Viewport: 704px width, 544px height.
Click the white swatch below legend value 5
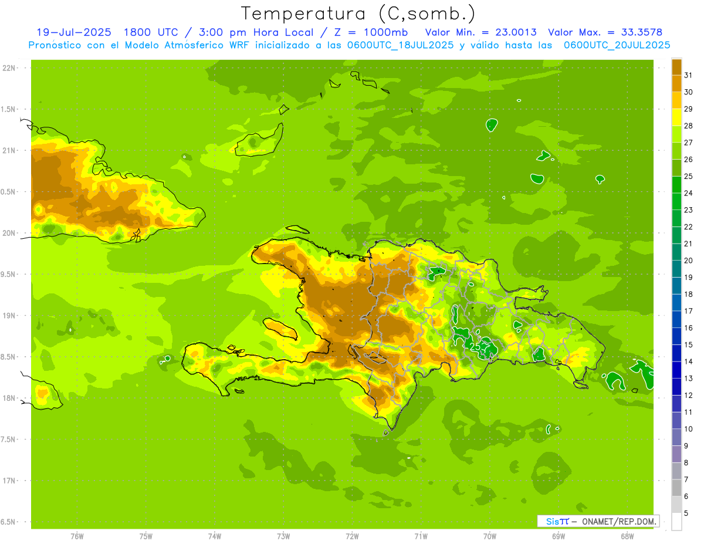point(677,522)
